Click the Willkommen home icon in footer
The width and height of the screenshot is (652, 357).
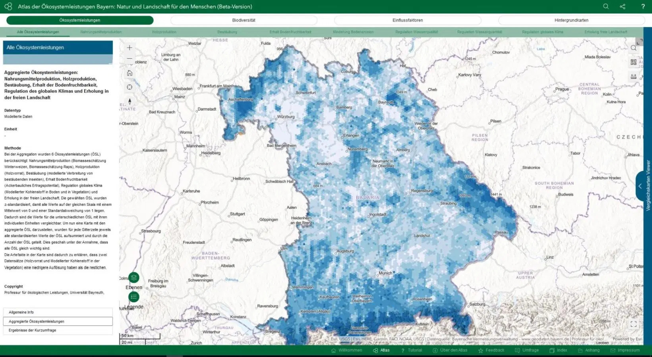click(334, 351)
